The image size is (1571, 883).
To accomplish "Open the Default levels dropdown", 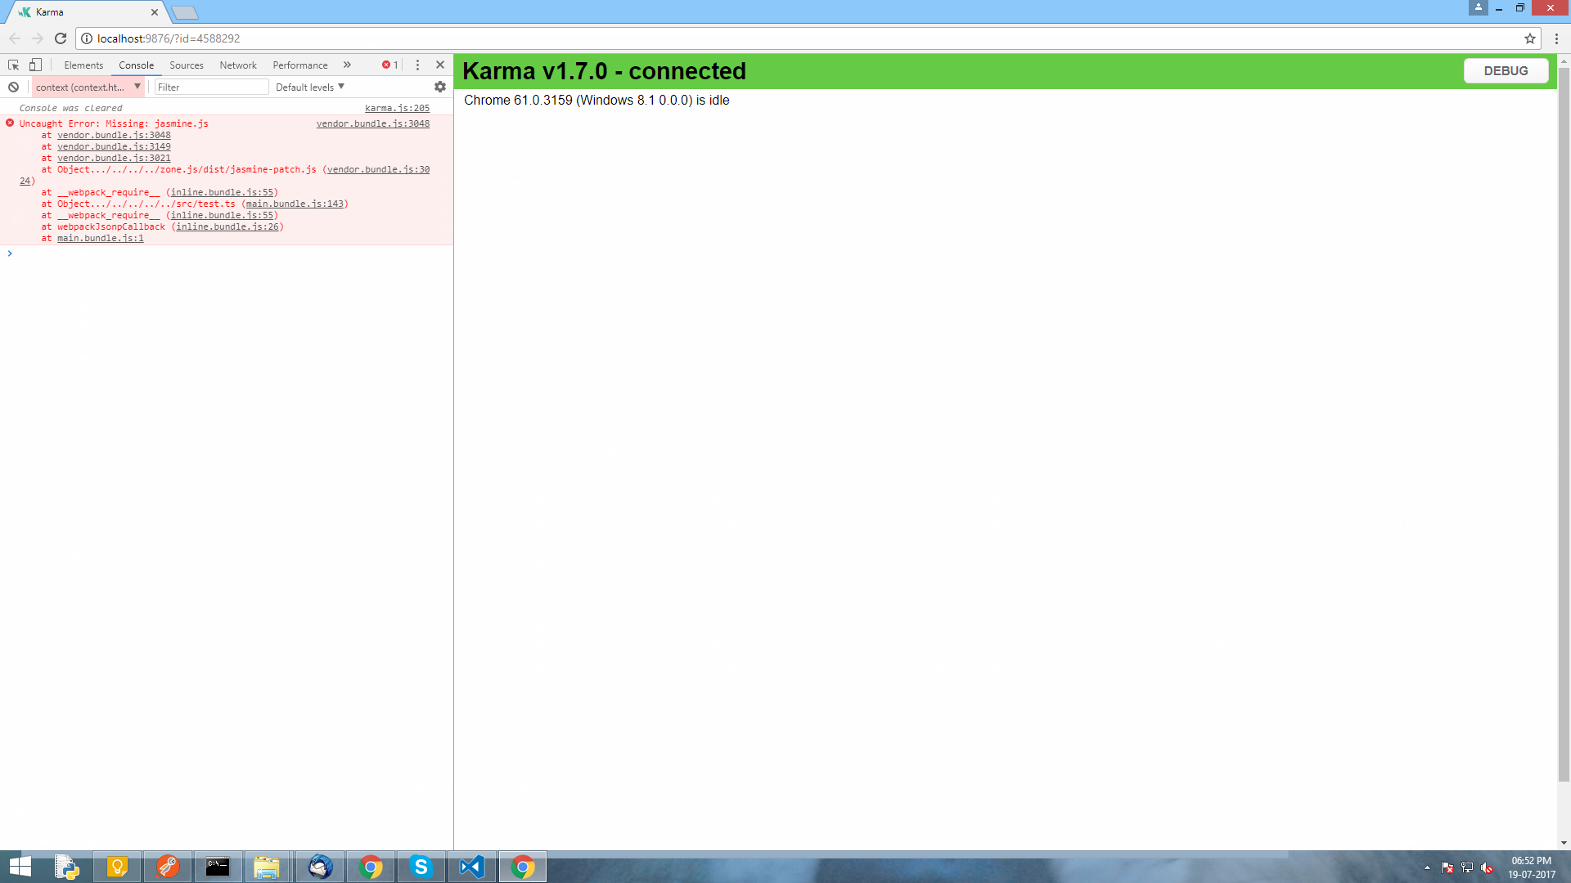I will point(310,87).
